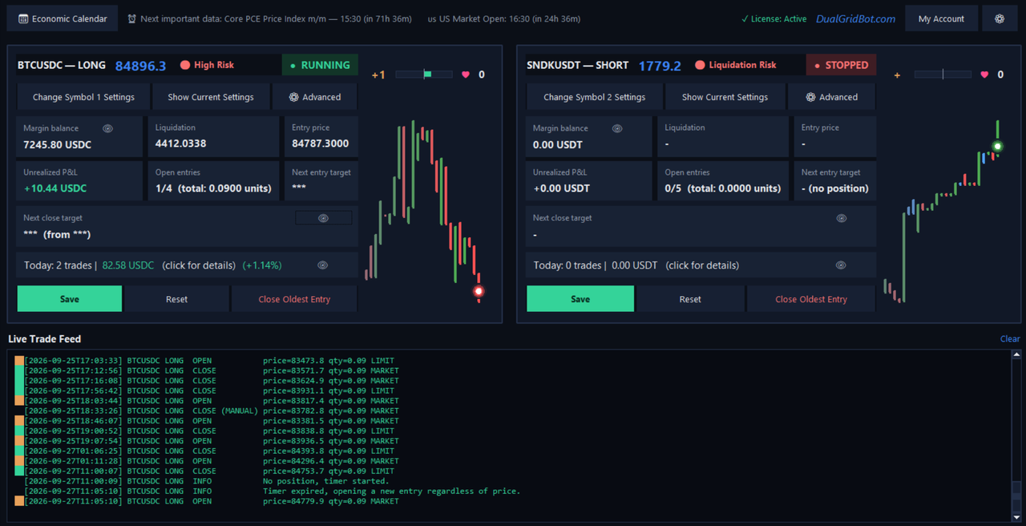This screenshot has width=1026, height=526.
Task: Toggle visibility of SNDKUSDT Margin balance
Action: (x=617, y=128)
